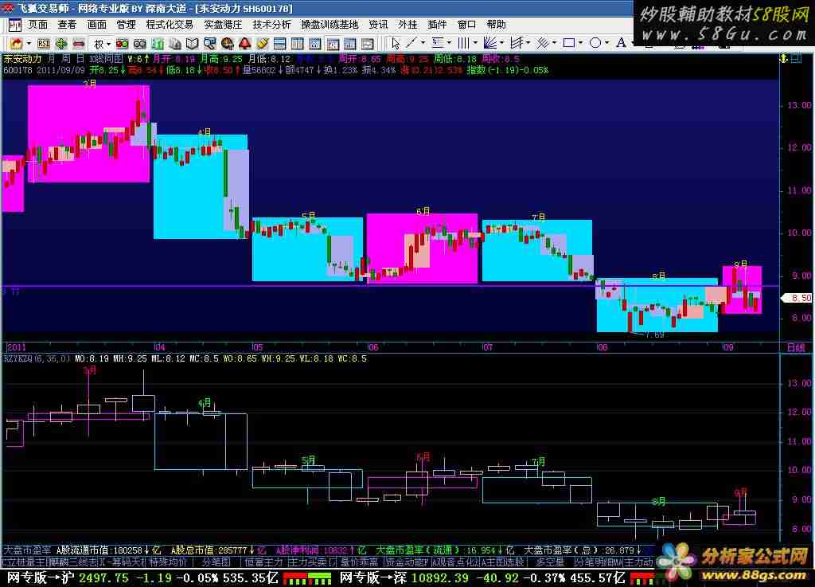Expand the vertical lines tool dropdown
The image size is (815, 587).
[x=475, y=43]
